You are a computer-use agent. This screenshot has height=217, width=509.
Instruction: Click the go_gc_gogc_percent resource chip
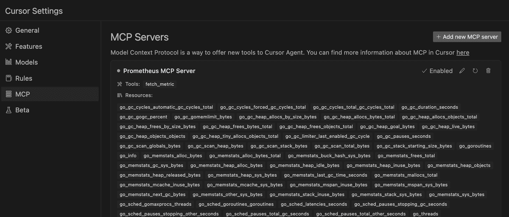point(143,117)
